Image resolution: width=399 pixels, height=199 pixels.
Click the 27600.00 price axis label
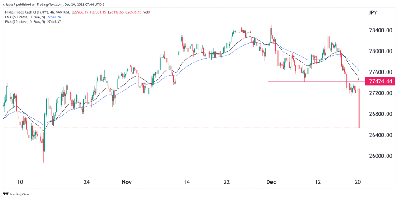click(x=380, y=72)
